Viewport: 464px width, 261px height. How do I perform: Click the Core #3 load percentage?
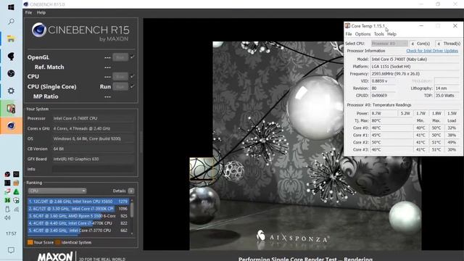pos(452,150)
